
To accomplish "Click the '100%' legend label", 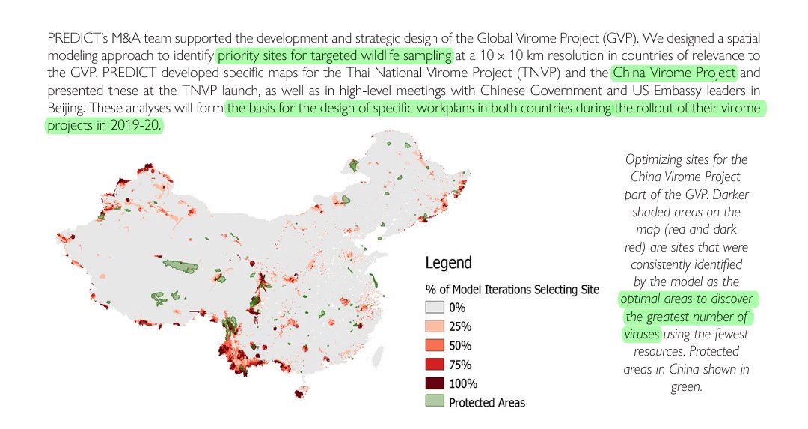I will 463,383.
